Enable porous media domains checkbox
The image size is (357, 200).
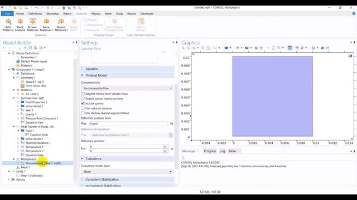point(83,99)
